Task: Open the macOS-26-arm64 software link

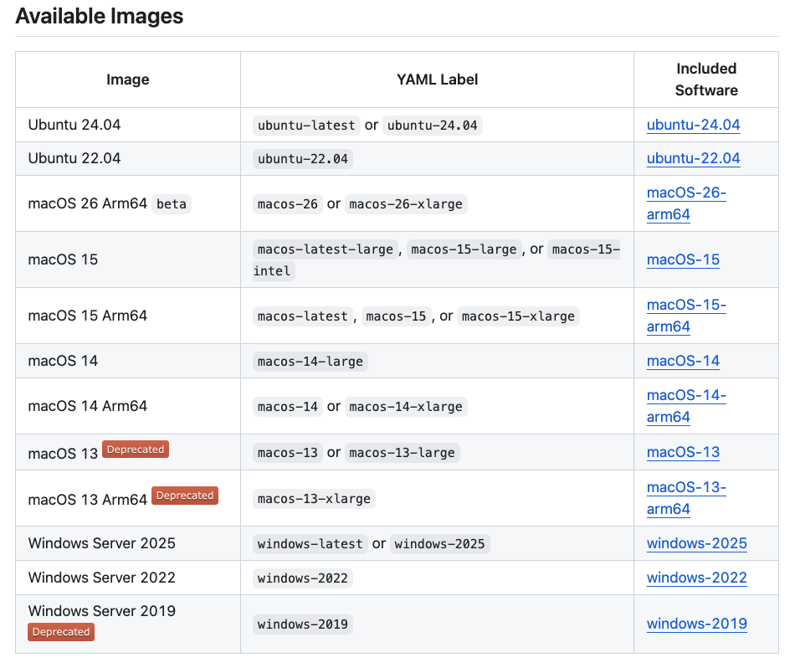Action: tap(686, 203)
